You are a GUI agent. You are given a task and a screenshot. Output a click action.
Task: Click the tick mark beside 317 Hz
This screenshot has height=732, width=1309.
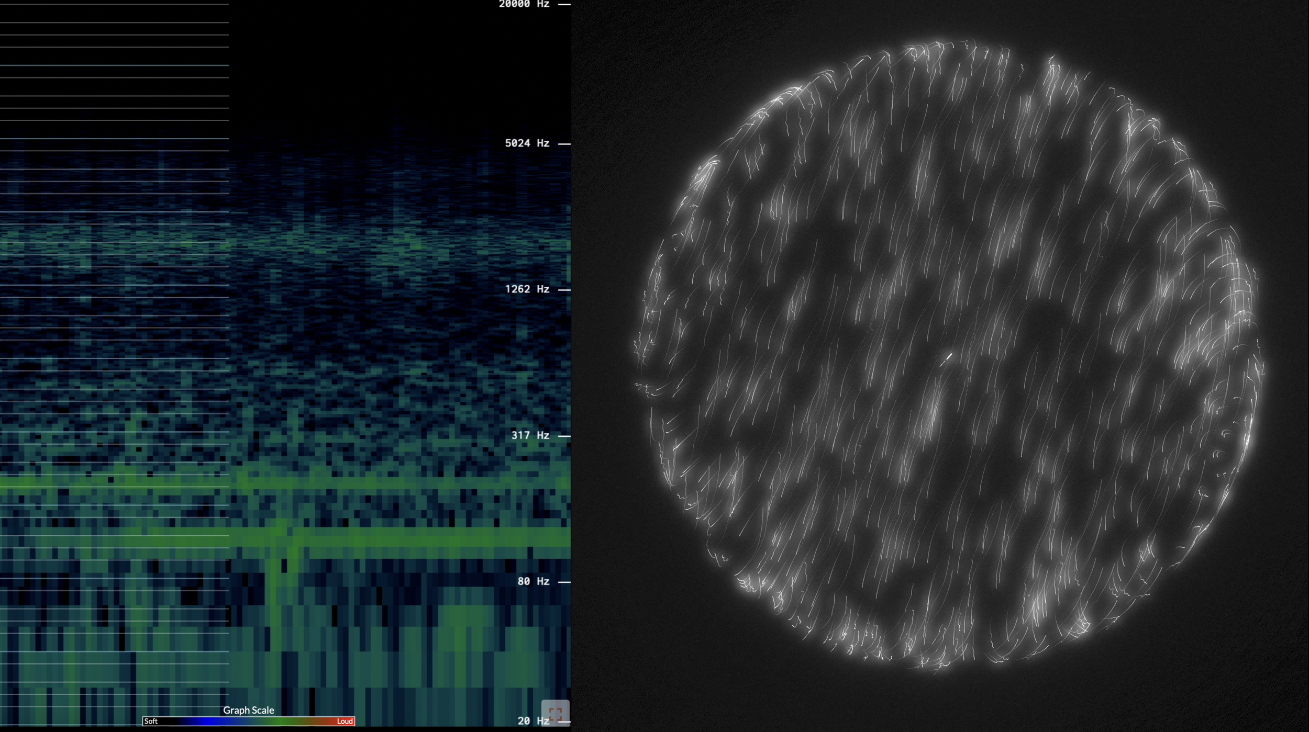tap(564, 435)
